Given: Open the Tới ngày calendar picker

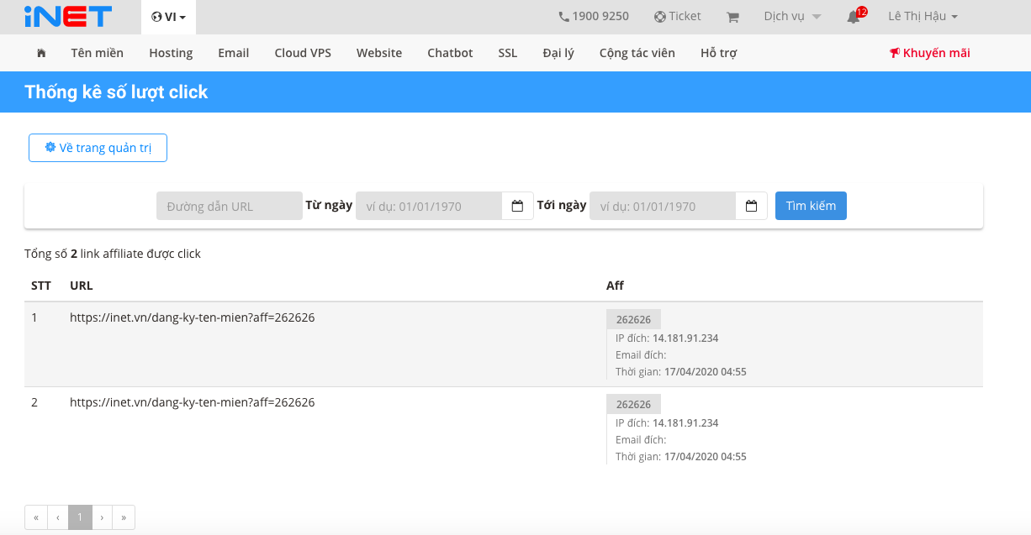Looking at the screenshot, I should pos(752,206).
